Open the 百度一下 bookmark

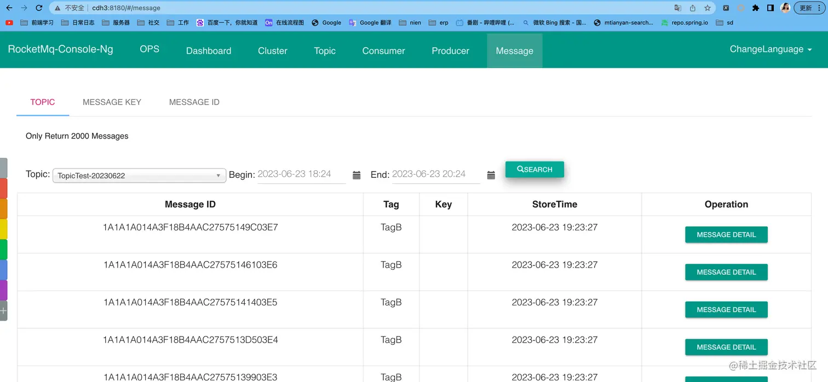pos(227,23)
